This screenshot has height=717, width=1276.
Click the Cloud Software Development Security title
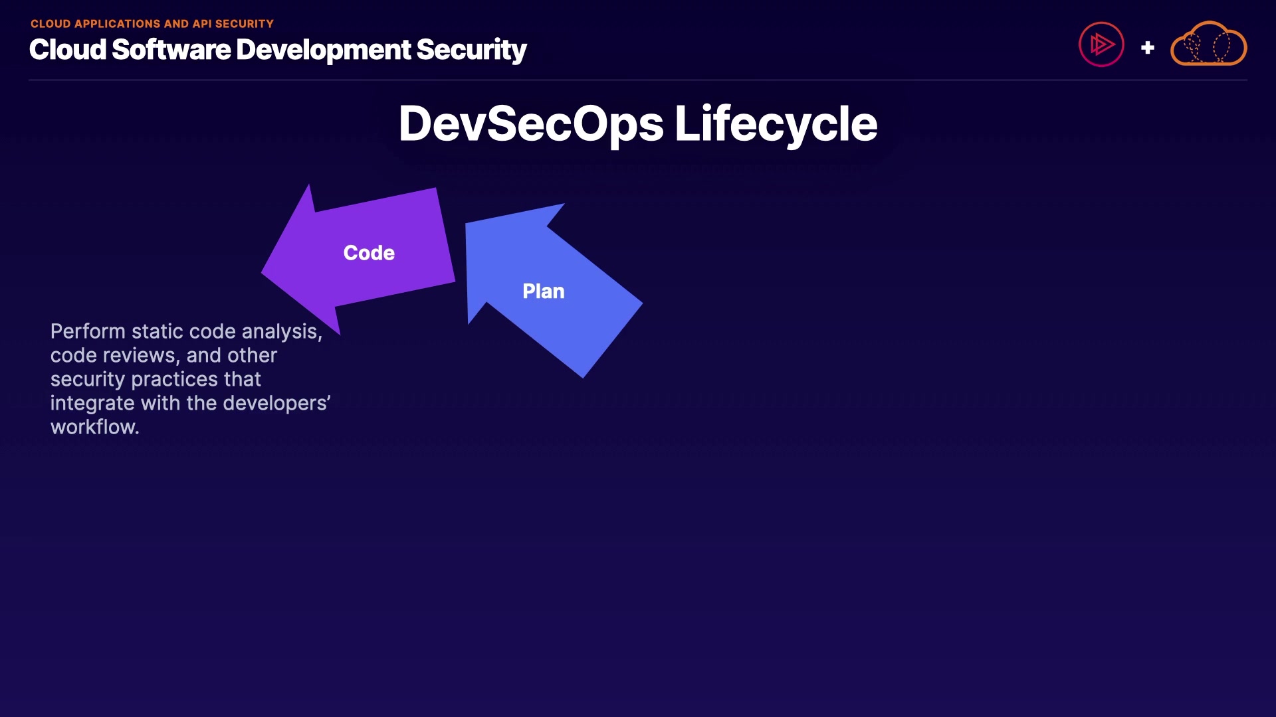click(278, 50)
